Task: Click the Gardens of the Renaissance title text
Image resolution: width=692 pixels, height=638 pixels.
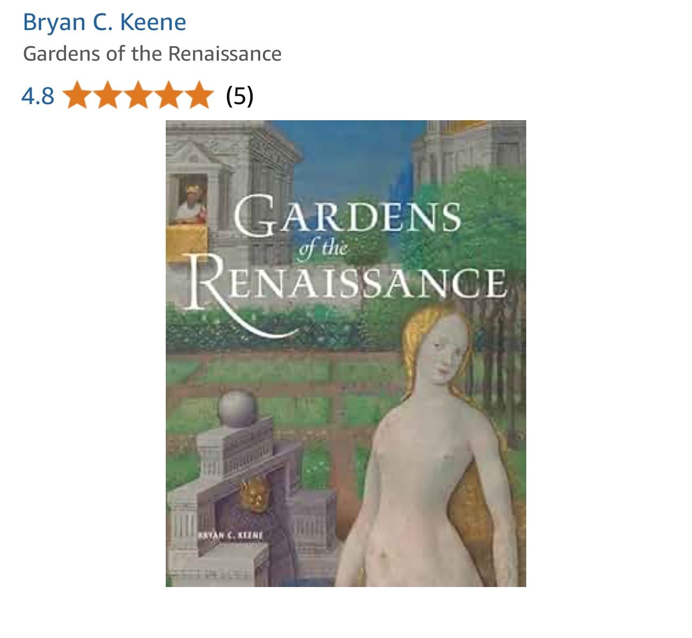Action: pyautogui.click(x=152, y=54)
